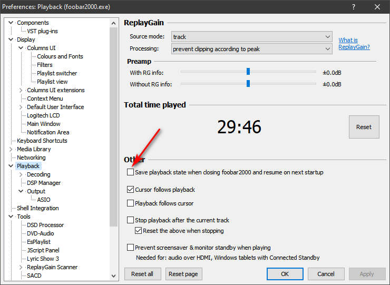Click Reset total time played button
Screen dimensions: 390x285
(x=364, y=127)
